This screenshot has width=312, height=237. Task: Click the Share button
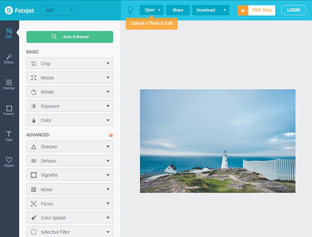pos(178,10)
